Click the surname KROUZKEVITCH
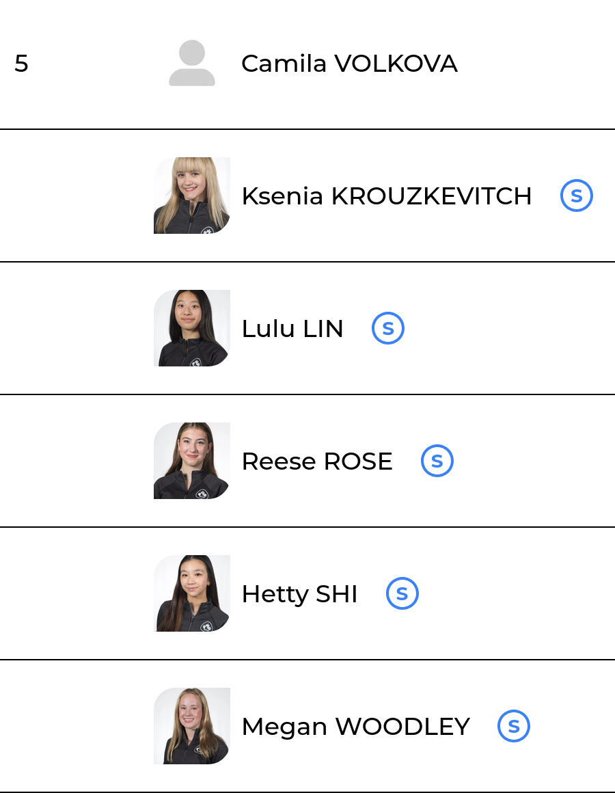Viewport: 615px width, 793px height. pyautogui.click(x=431, y=196)
